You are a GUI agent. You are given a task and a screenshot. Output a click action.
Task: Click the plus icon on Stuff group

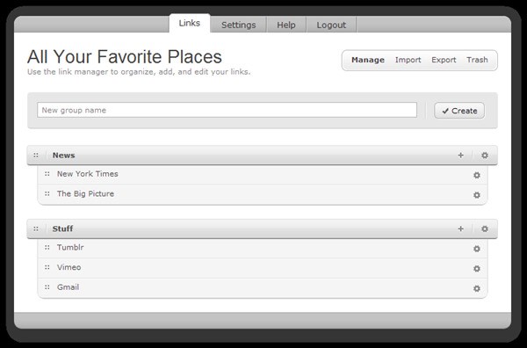(460, 228)
